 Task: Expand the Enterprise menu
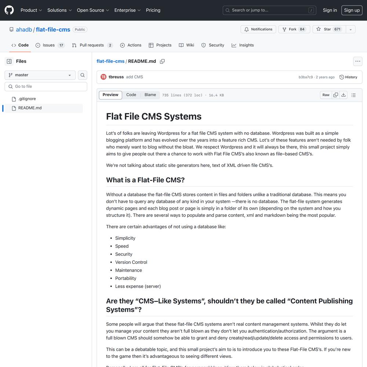(127, 10)
